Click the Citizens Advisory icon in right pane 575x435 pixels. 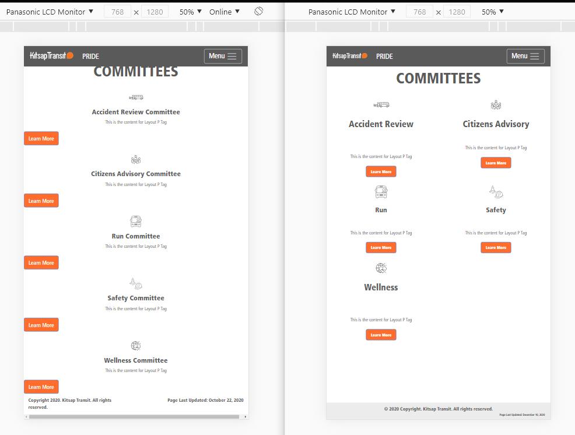[x=496, y=105]
